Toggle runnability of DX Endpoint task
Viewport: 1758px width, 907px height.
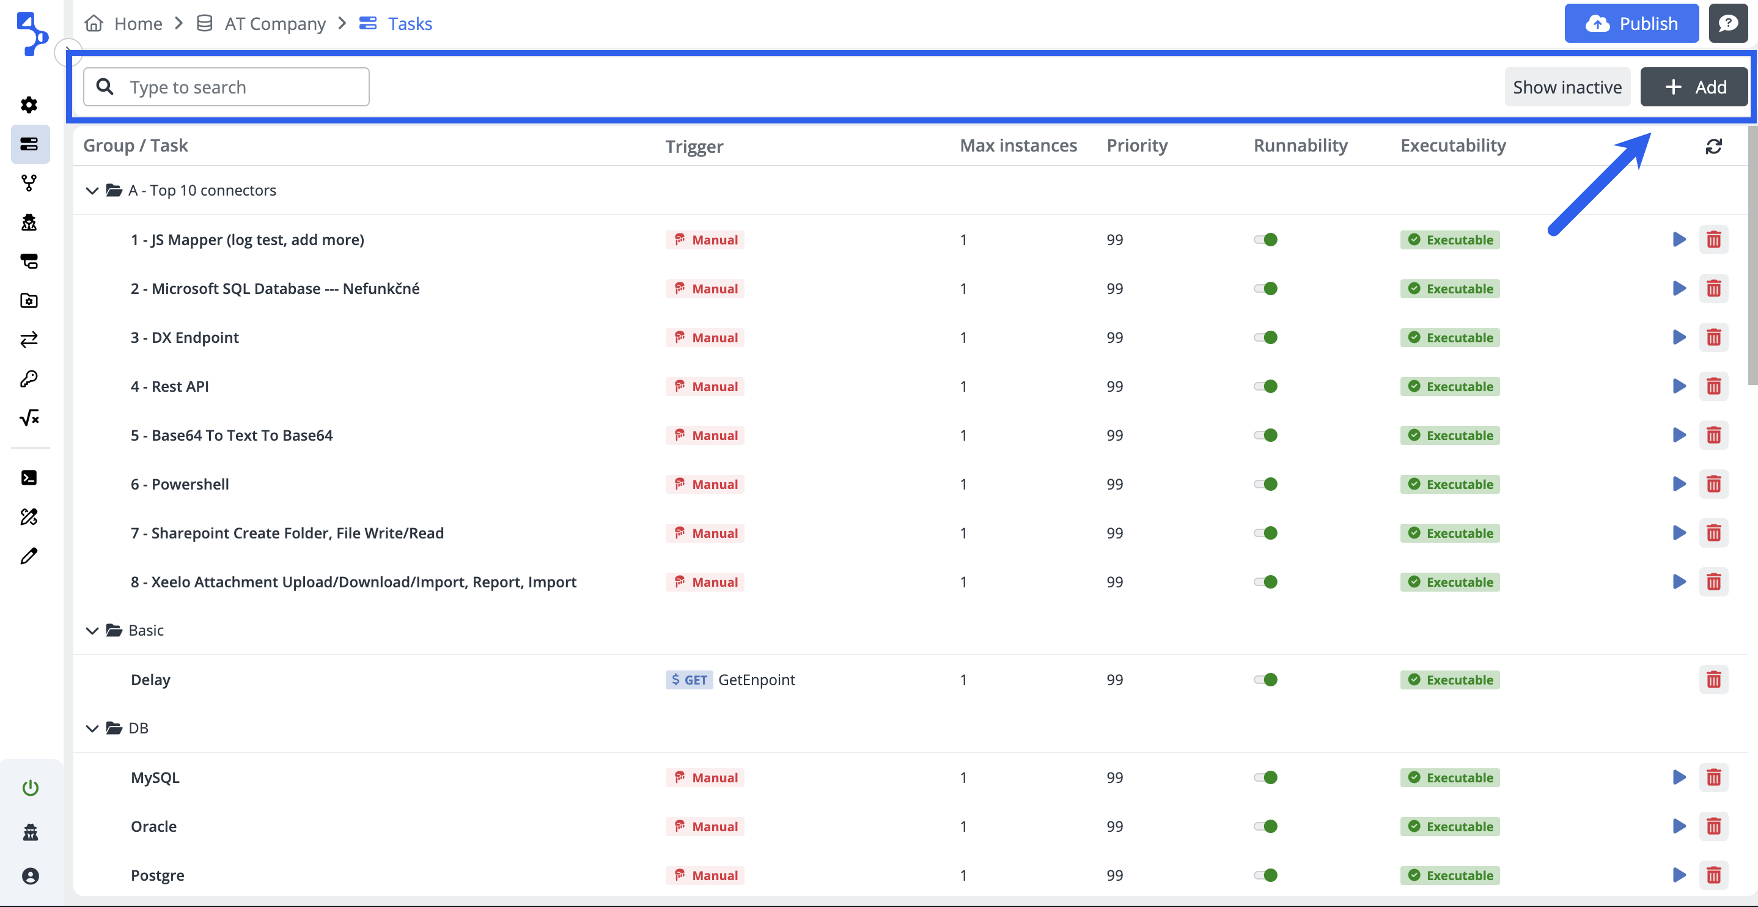1265,337
